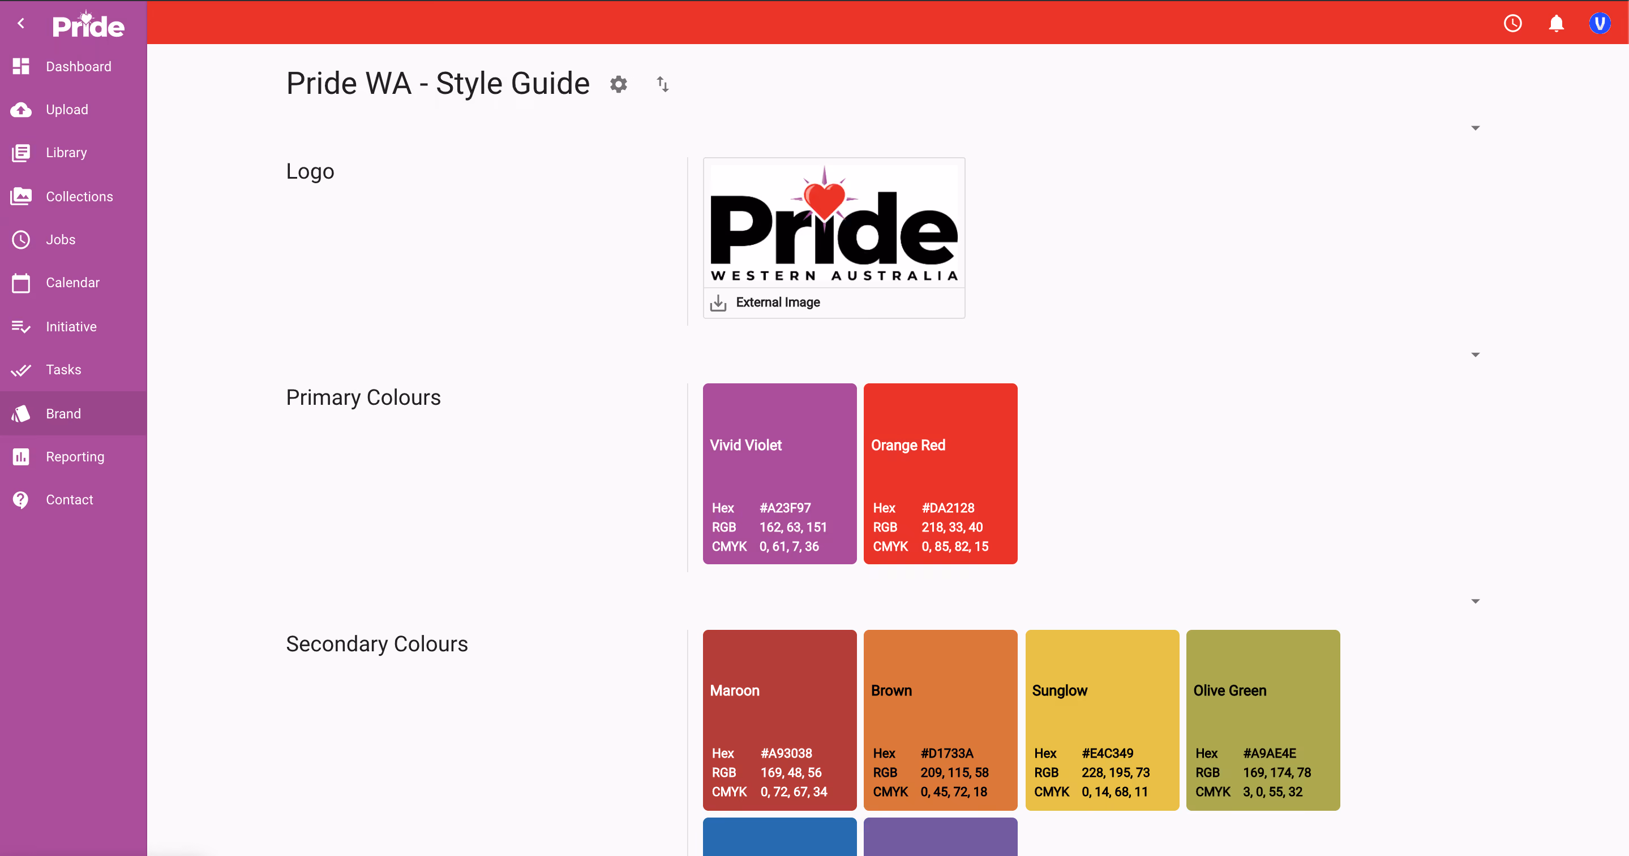The height and width of the screenshot is (856, 1629).
Task: Click the Calendar icon in sidebar
Action: (21, 282)
